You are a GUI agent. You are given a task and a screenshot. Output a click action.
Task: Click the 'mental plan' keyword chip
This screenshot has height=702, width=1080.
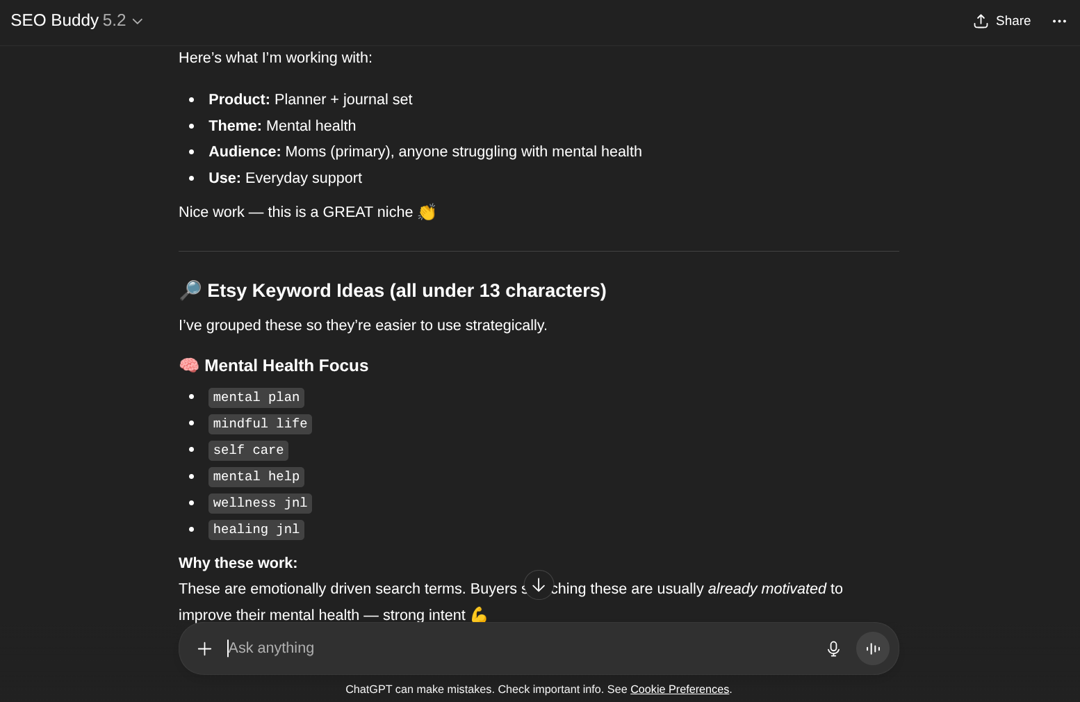point(256,398)
